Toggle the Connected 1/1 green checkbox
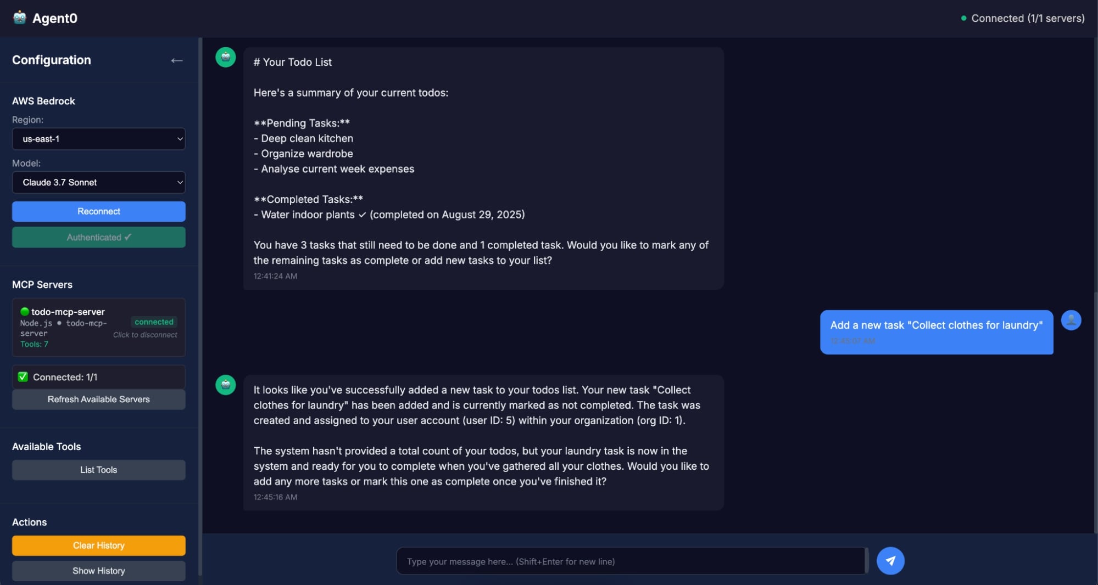 23,377
